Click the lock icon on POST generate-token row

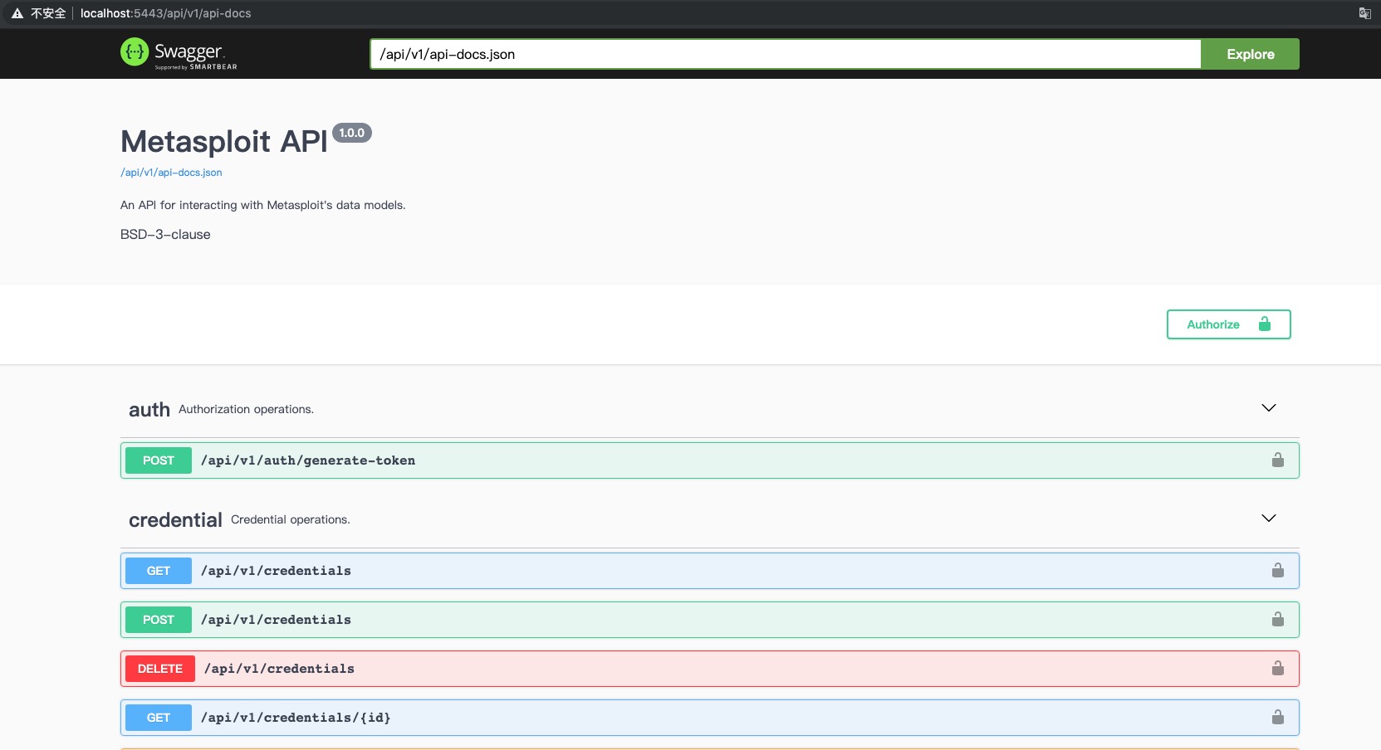point(1278,460)
